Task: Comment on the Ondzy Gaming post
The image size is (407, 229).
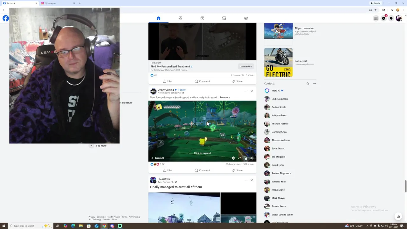Action: coord(202,170)
